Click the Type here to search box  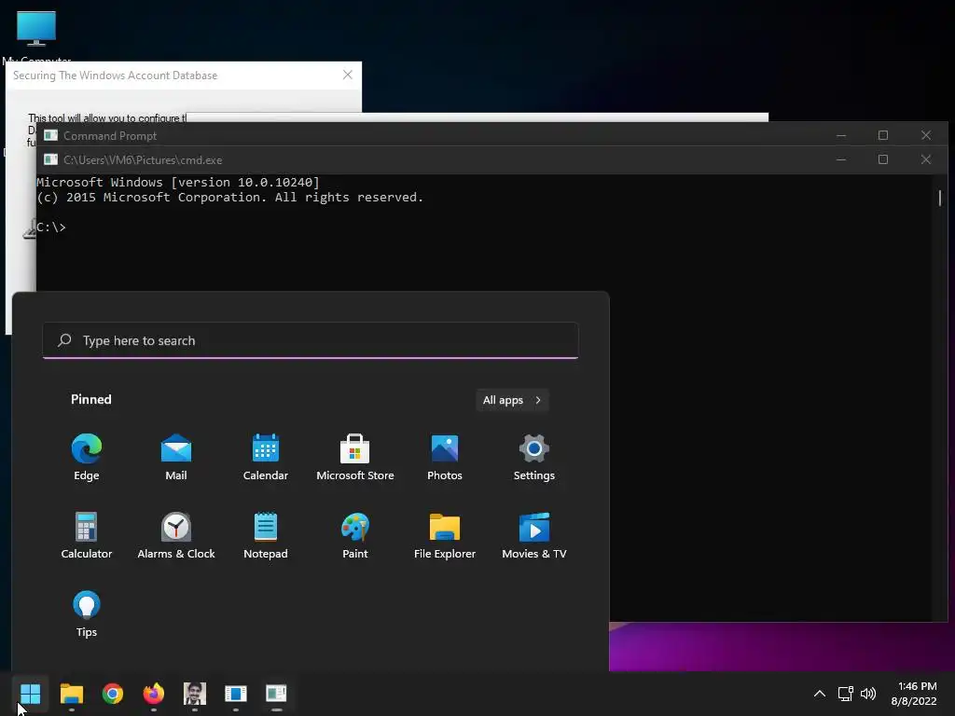(311, 340)
